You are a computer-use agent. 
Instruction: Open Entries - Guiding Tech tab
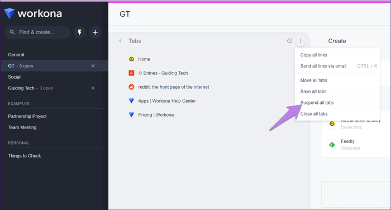pos(163,73)
